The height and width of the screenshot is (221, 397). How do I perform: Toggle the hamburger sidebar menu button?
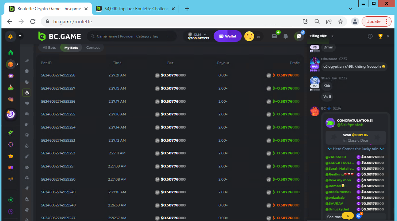20,36
